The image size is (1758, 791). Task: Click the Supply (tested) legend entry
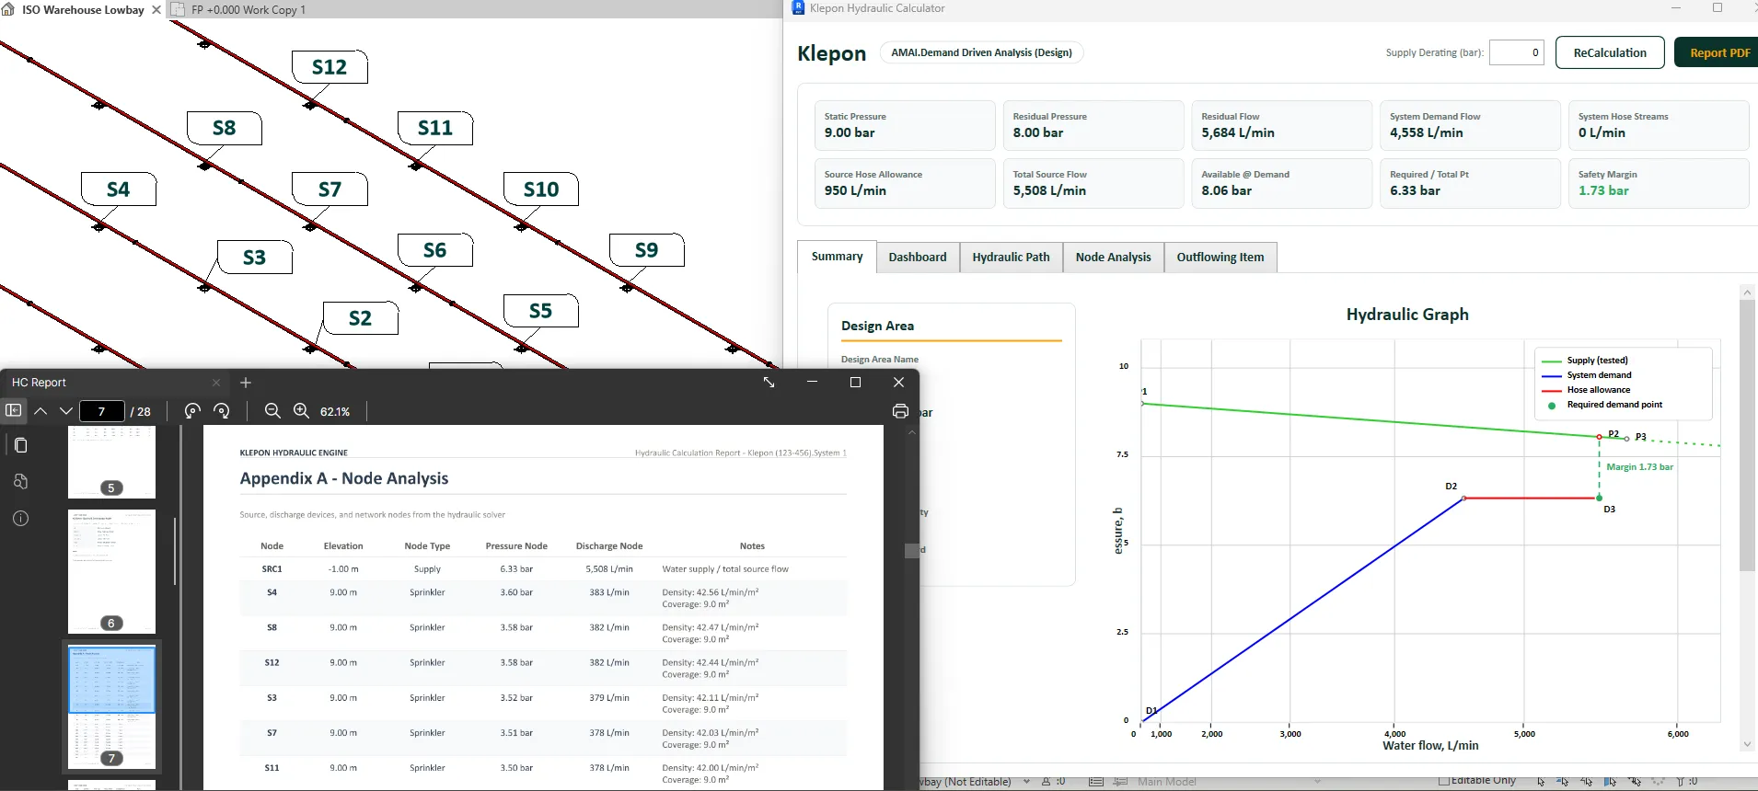1586,361
